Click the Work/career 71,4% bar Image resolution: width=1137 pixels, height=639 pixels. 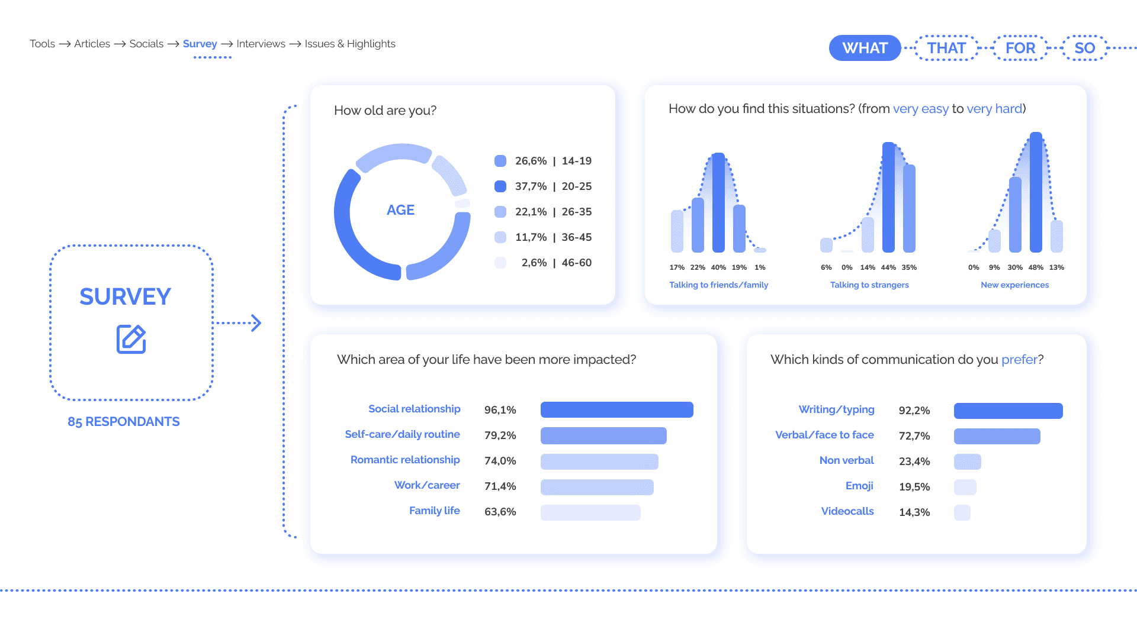(597, 487)
